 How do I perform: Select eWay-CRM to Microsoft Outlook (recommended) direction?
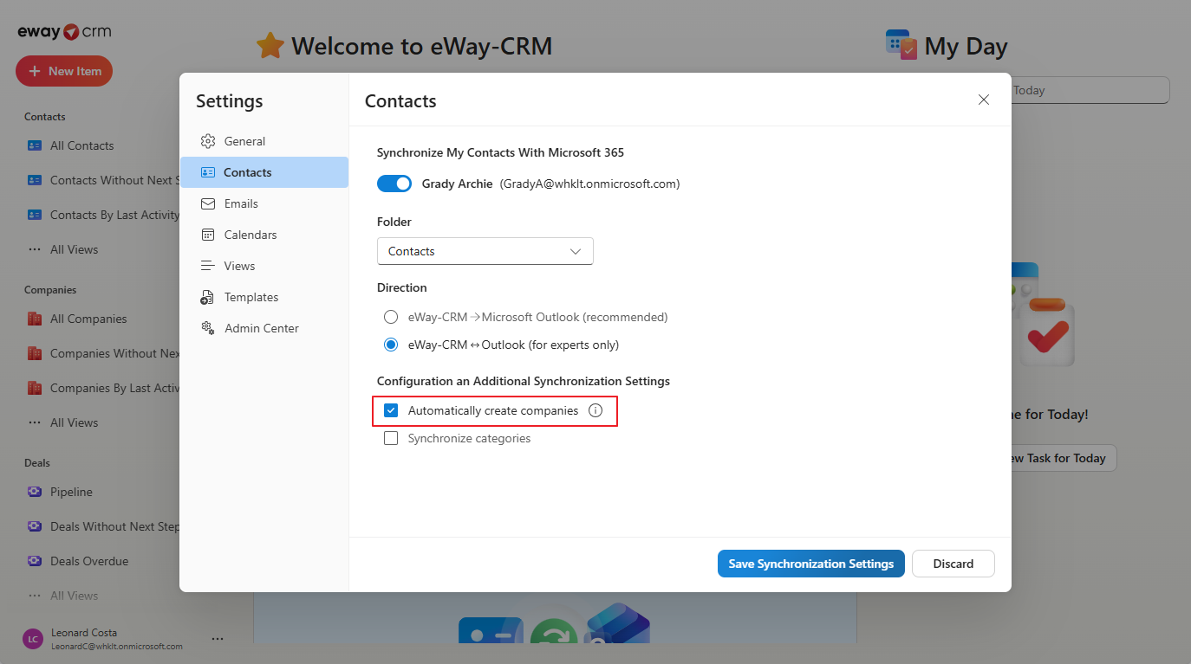click(x=391, y=317)
